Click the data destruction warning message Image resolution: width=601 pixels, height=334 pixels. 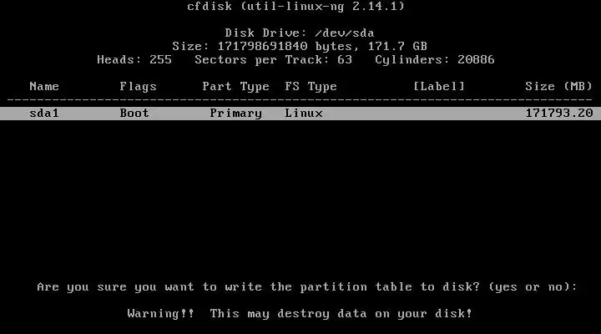click(300, 314)
